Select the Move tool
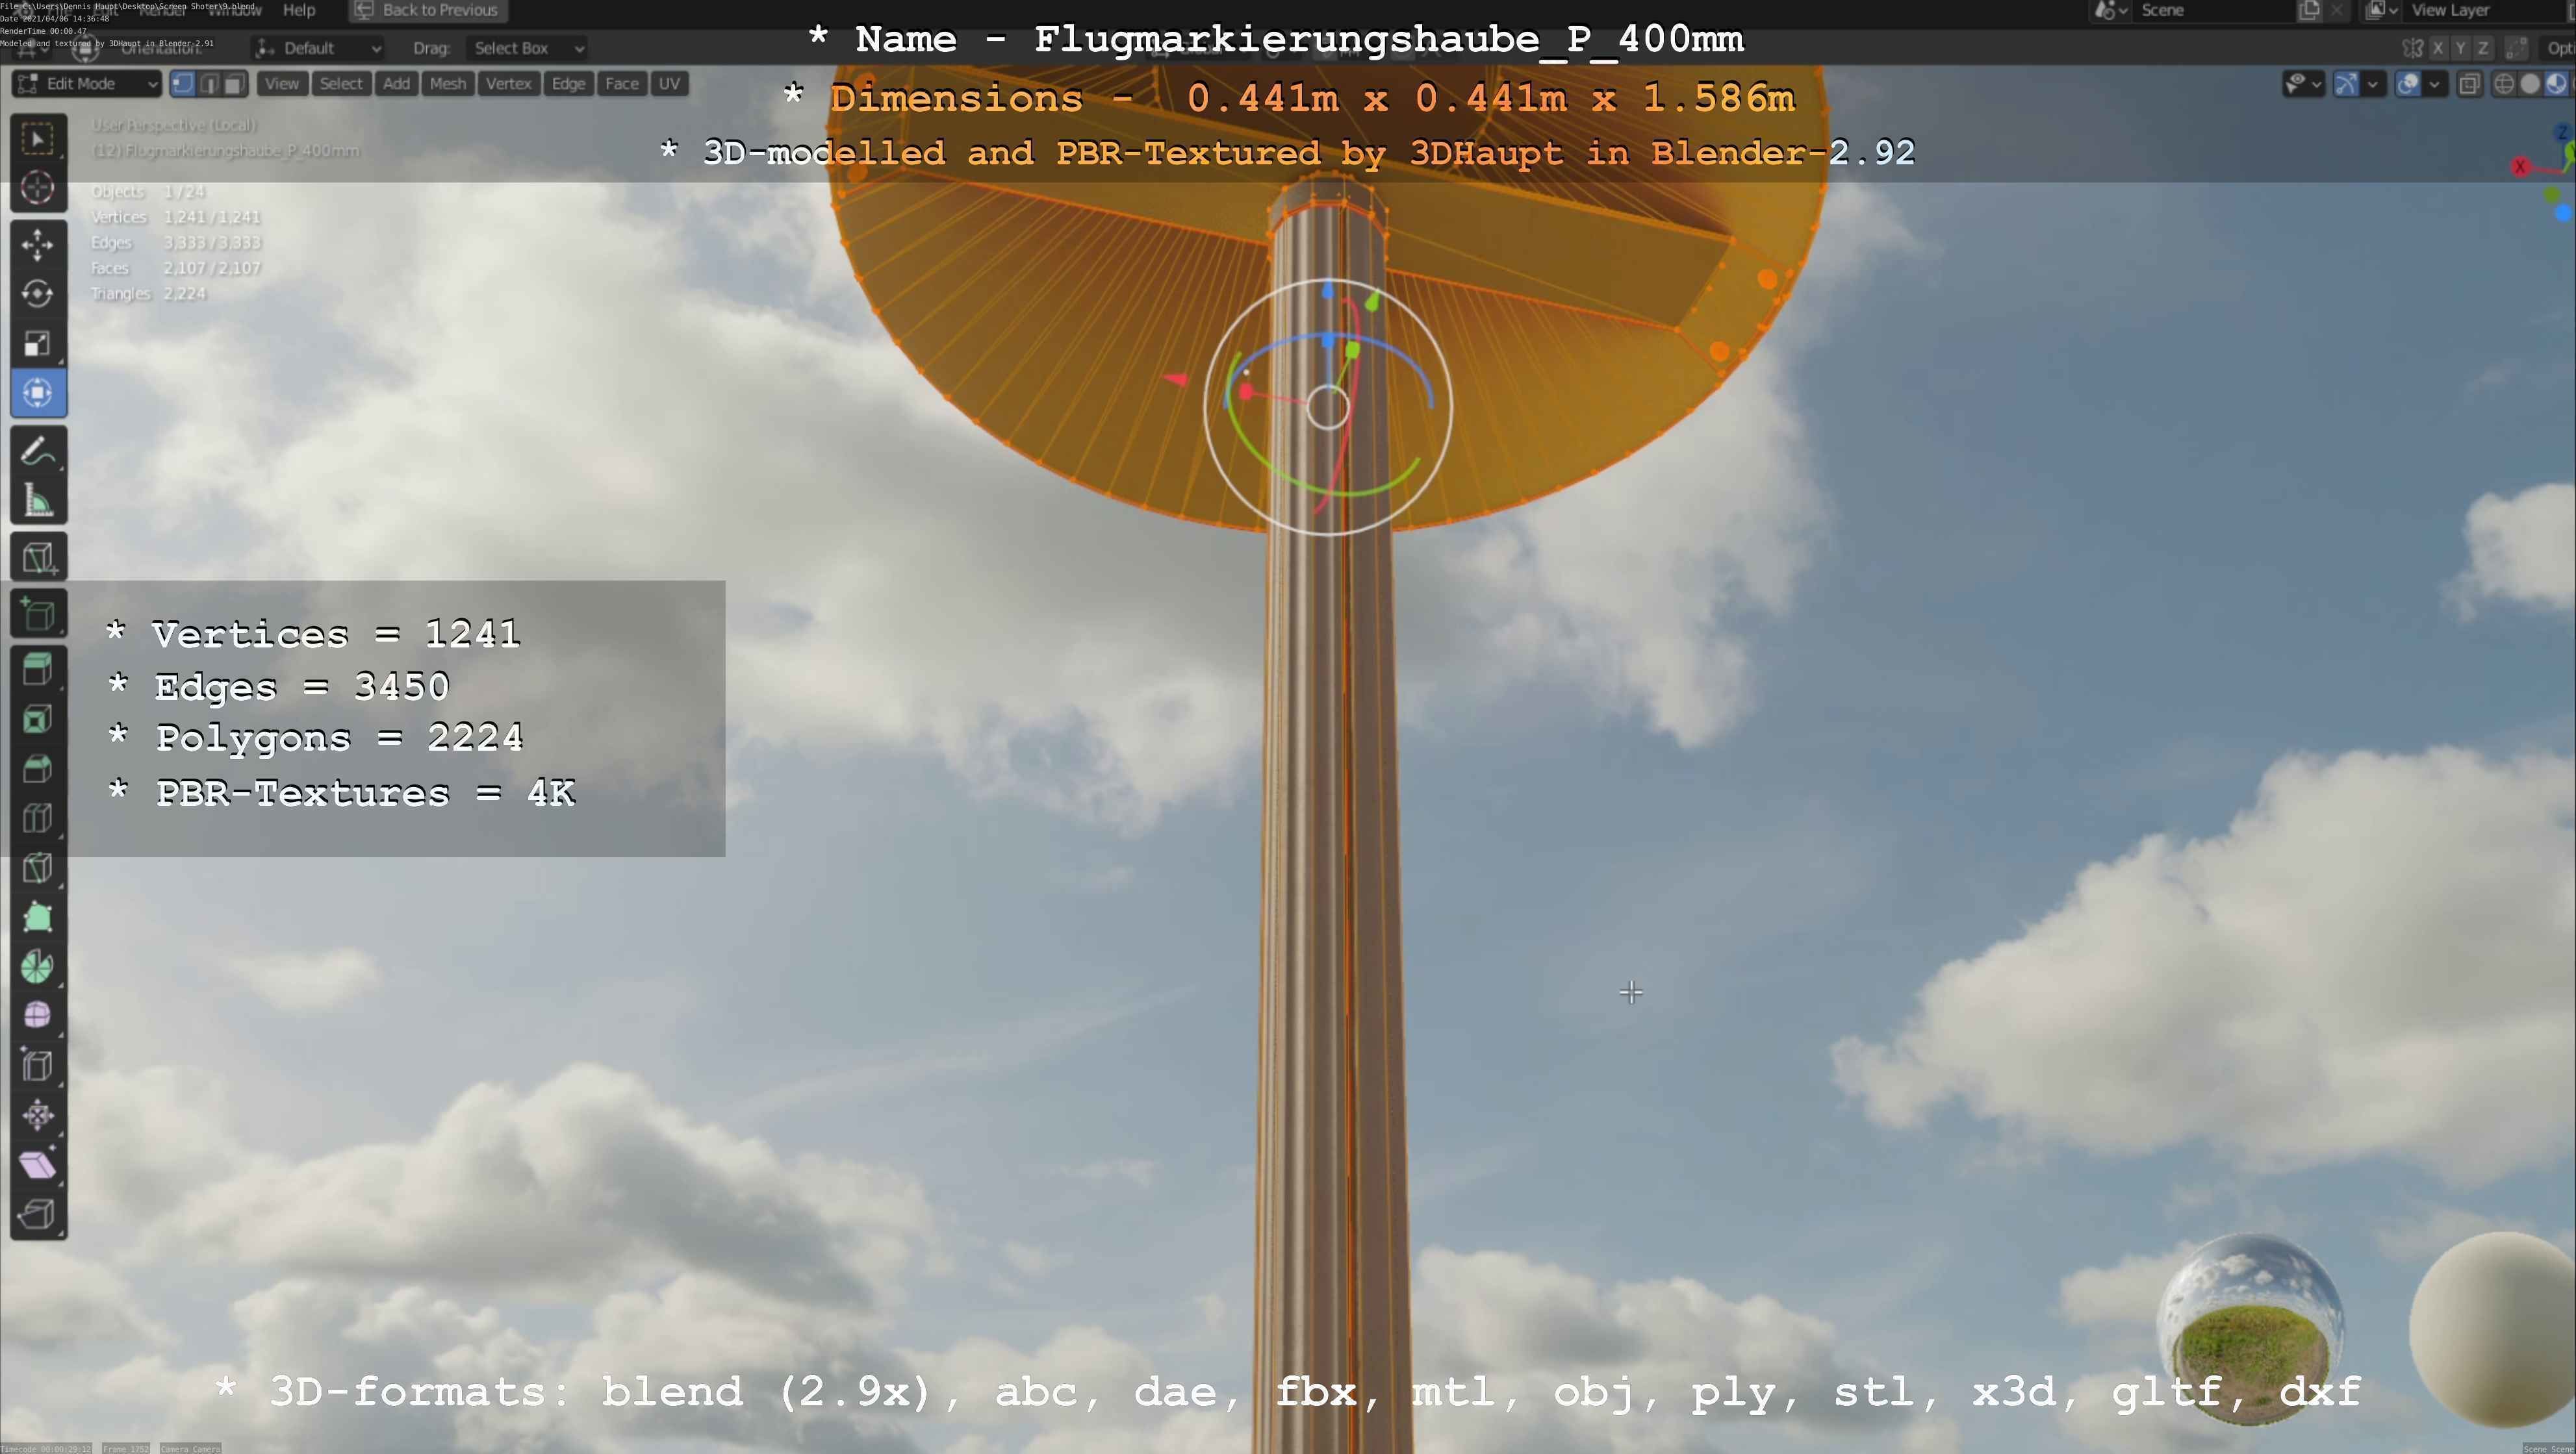 (38, 245)
